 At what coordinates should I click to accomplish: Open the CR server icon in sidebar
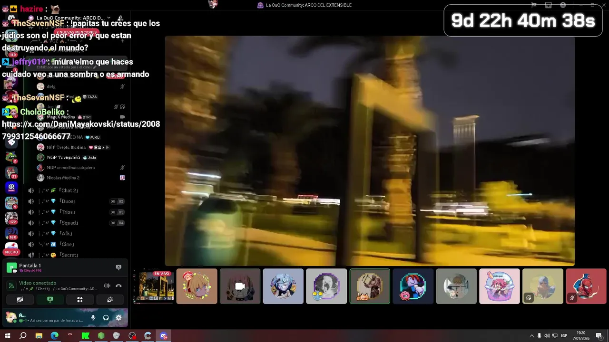point(11,187)
